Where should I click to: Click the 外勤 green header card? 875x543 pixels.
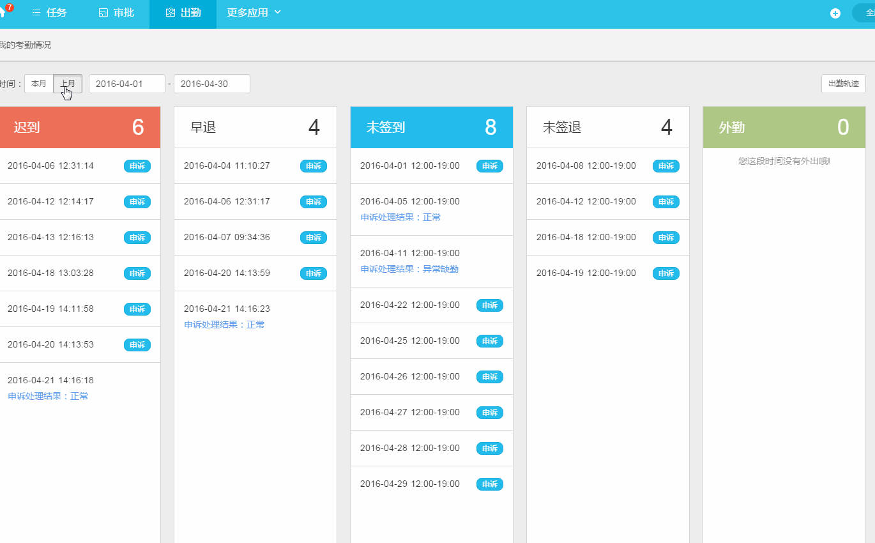784,127
